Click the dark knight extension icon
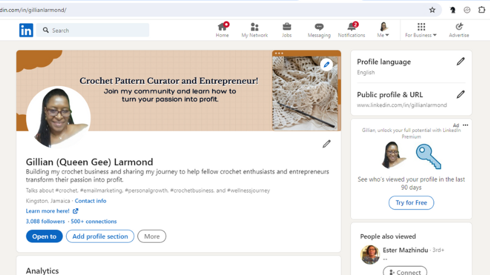 (x=453, y=10)
